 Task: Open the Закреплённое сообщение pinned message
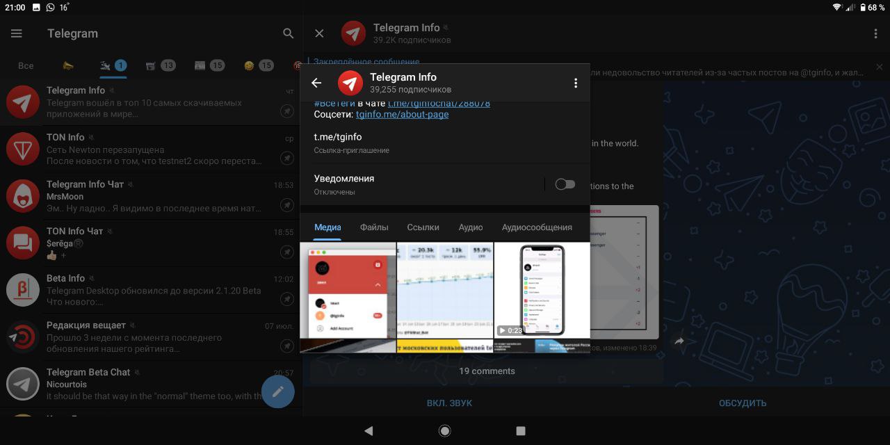(x=366, y=62)
